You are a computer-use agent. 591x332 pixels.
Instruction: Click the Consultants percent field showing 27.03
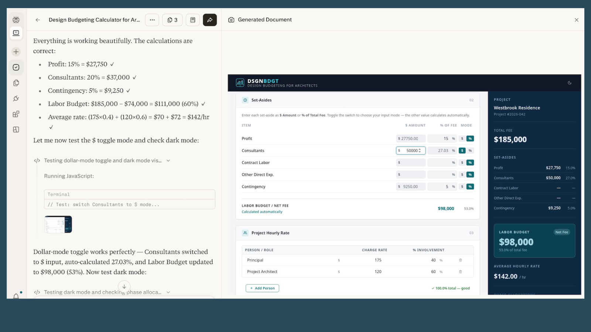[442, 151]
